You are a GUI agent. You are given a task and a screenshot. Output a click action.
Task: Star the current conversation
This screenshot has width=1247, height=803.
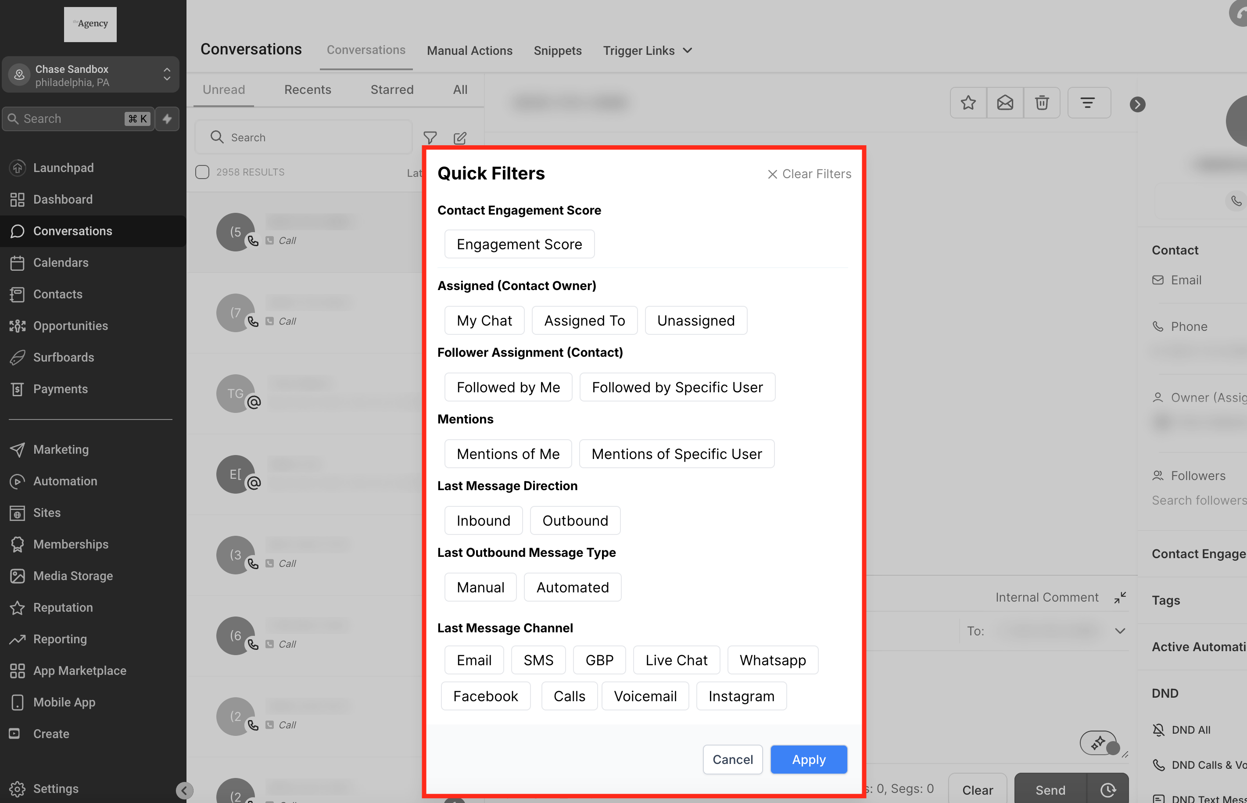click(968, 103)
